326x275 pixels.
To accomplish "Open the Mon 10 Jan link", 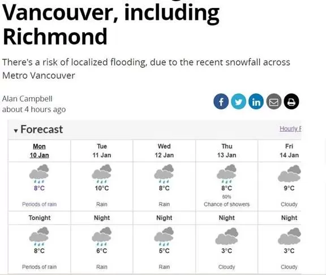I will pos(39,151).
